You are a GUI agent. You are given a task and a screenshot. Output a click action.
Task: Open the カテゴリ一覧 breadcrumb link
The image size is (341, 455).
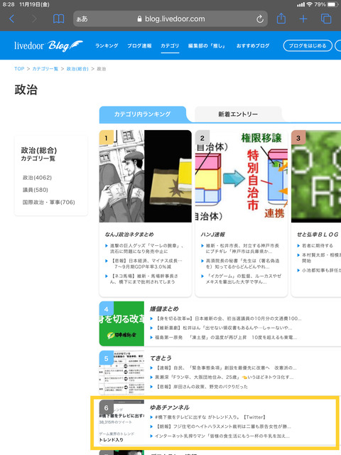tap(45, 69)
